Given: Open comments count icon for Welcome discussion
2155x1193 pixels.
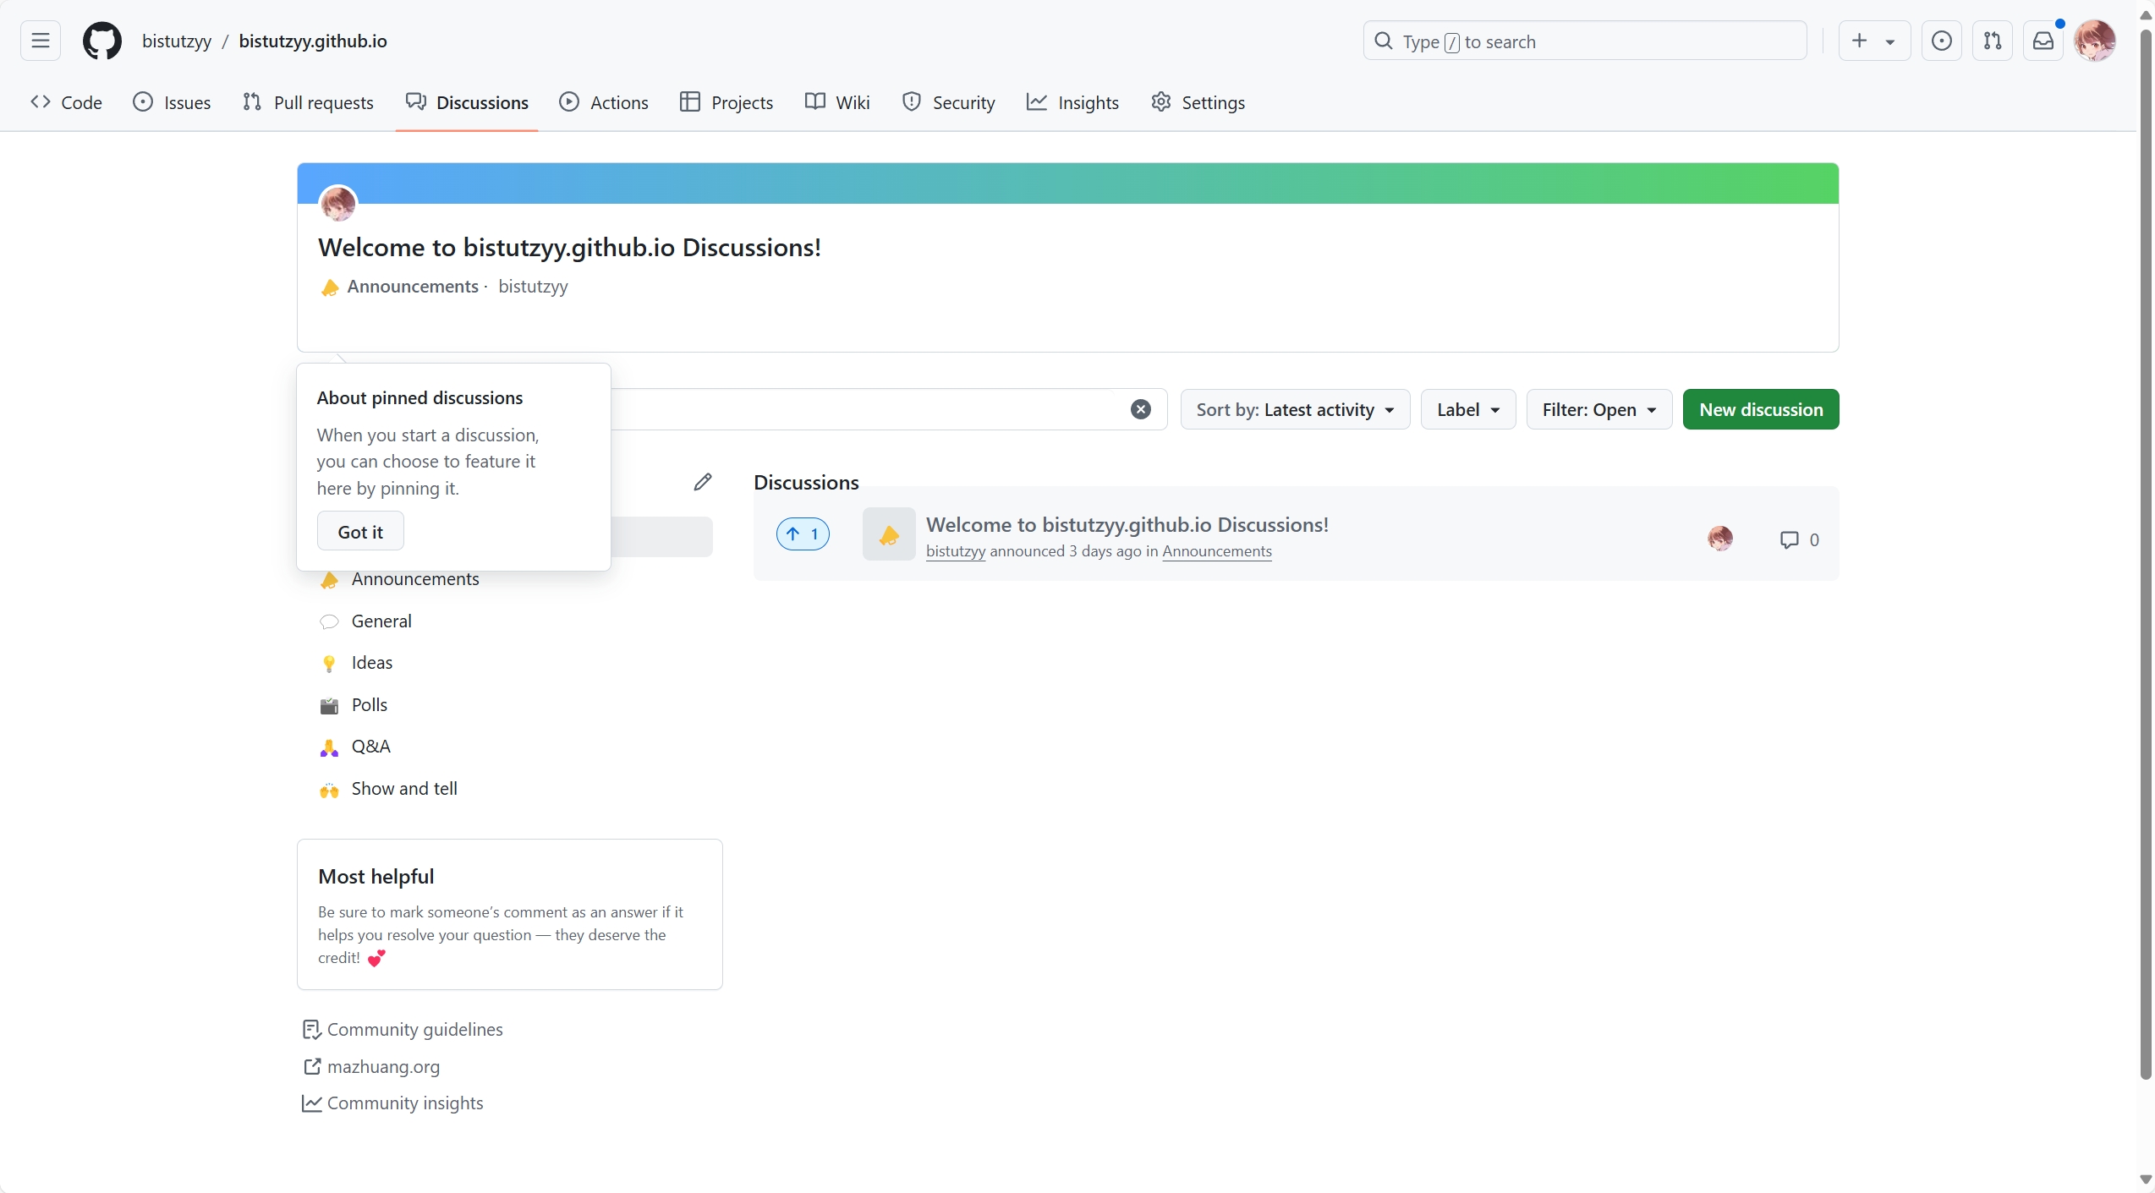Looking at the screenshot, I should pos(1800,539).
